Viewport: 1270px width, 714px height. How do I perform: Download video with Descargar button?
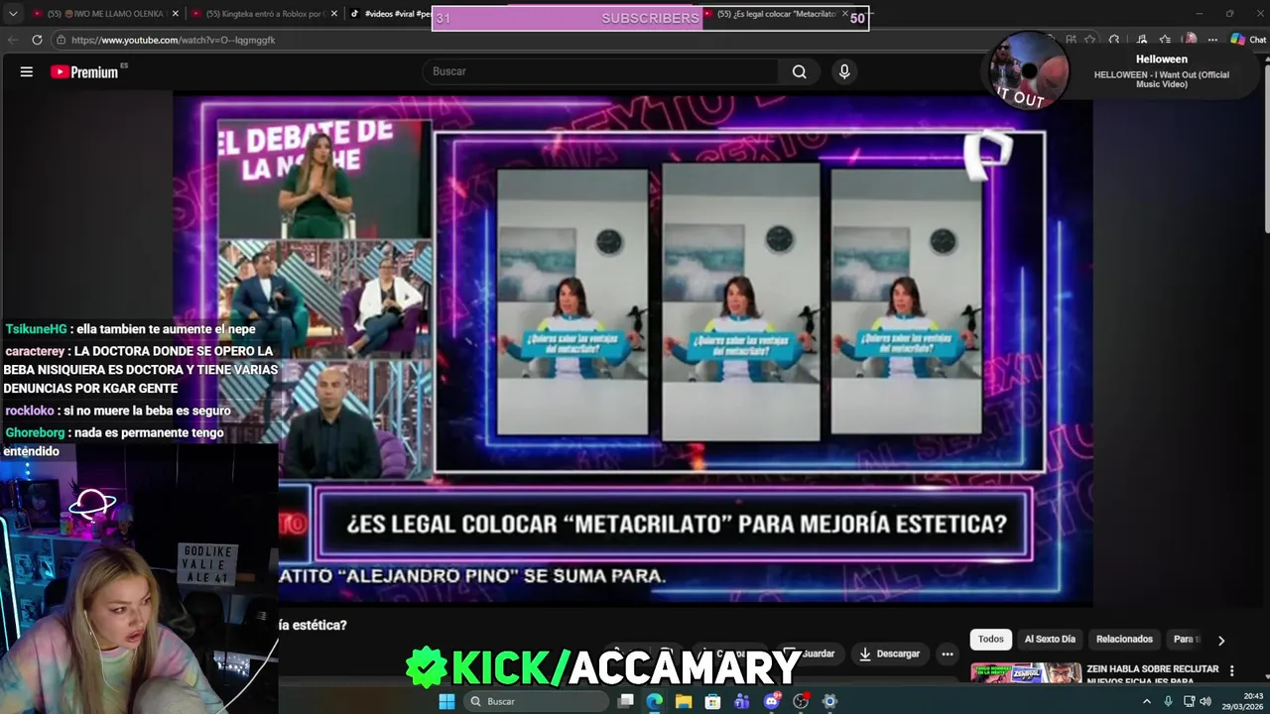(891, 654)
